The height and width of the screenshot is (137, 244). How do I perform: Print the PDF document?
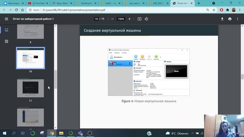click(230, 19)
